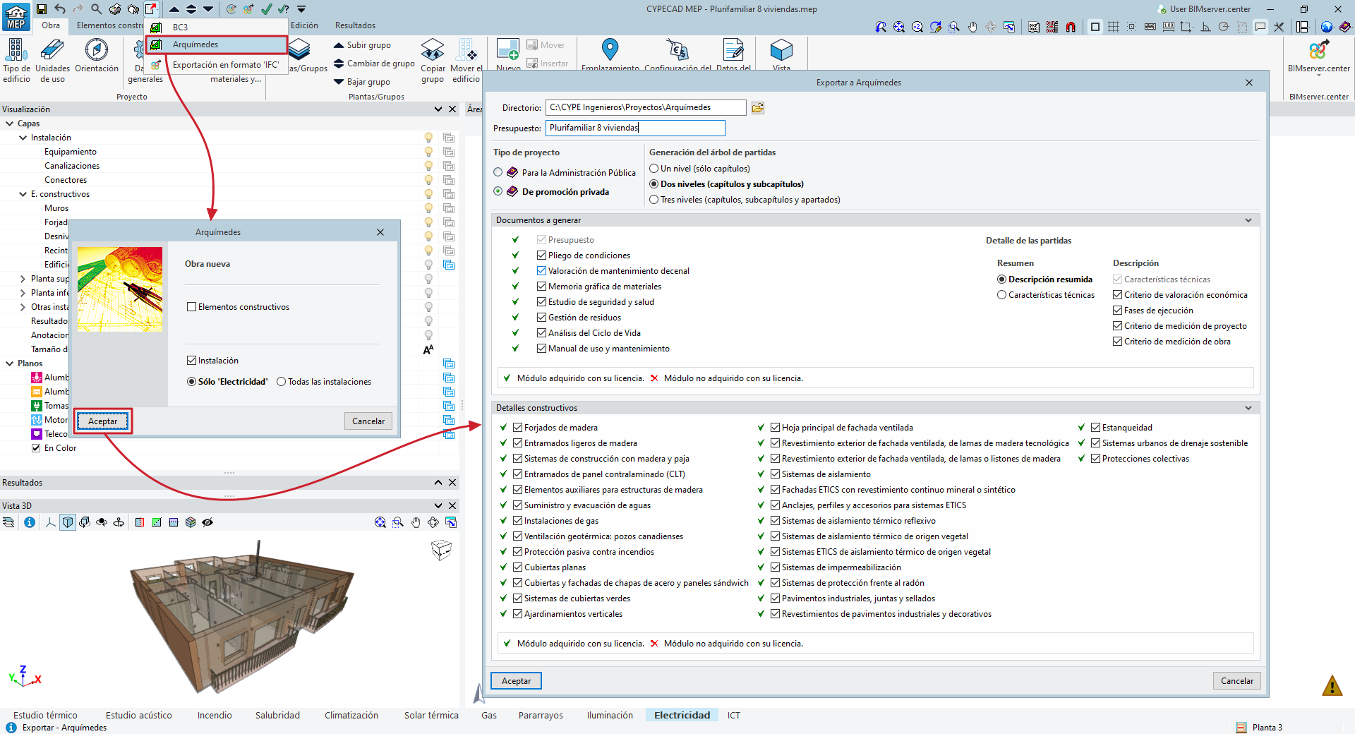Screen dimensions: 1355x734
Task: Click the Unidades de uso icon
Action: [53, 51]
